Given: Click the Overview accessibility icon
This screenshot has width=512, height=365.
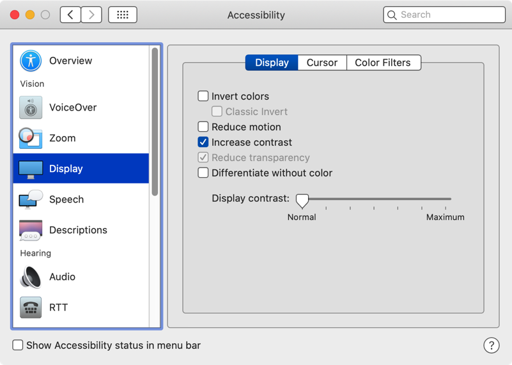Looking at the screenshot, I should (31, 61).
